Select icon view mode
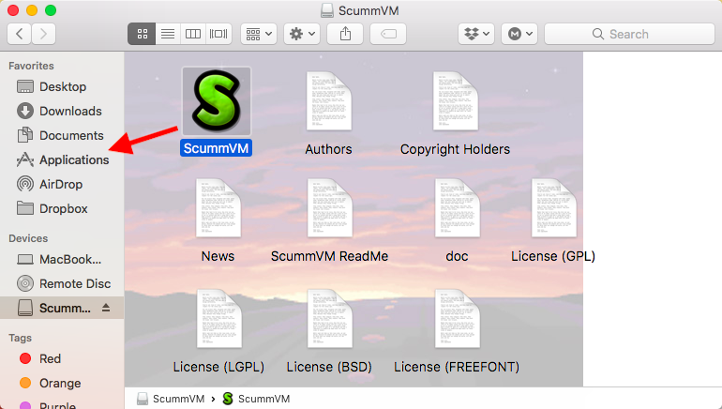Viewport: 722px width, 409px height. coord(143,34)
